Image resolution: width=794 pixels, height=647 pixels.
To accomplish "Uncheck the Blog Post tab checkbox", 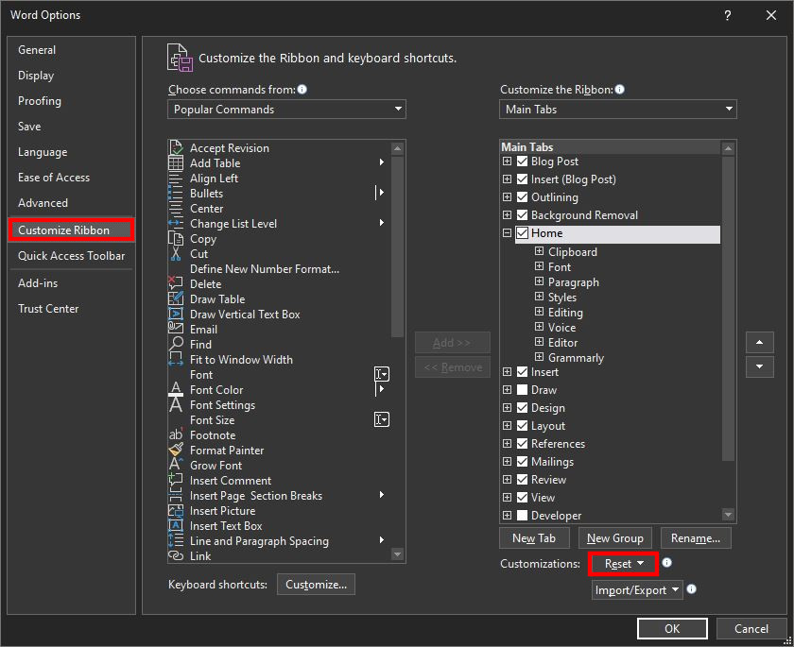I will click(522, 162).
